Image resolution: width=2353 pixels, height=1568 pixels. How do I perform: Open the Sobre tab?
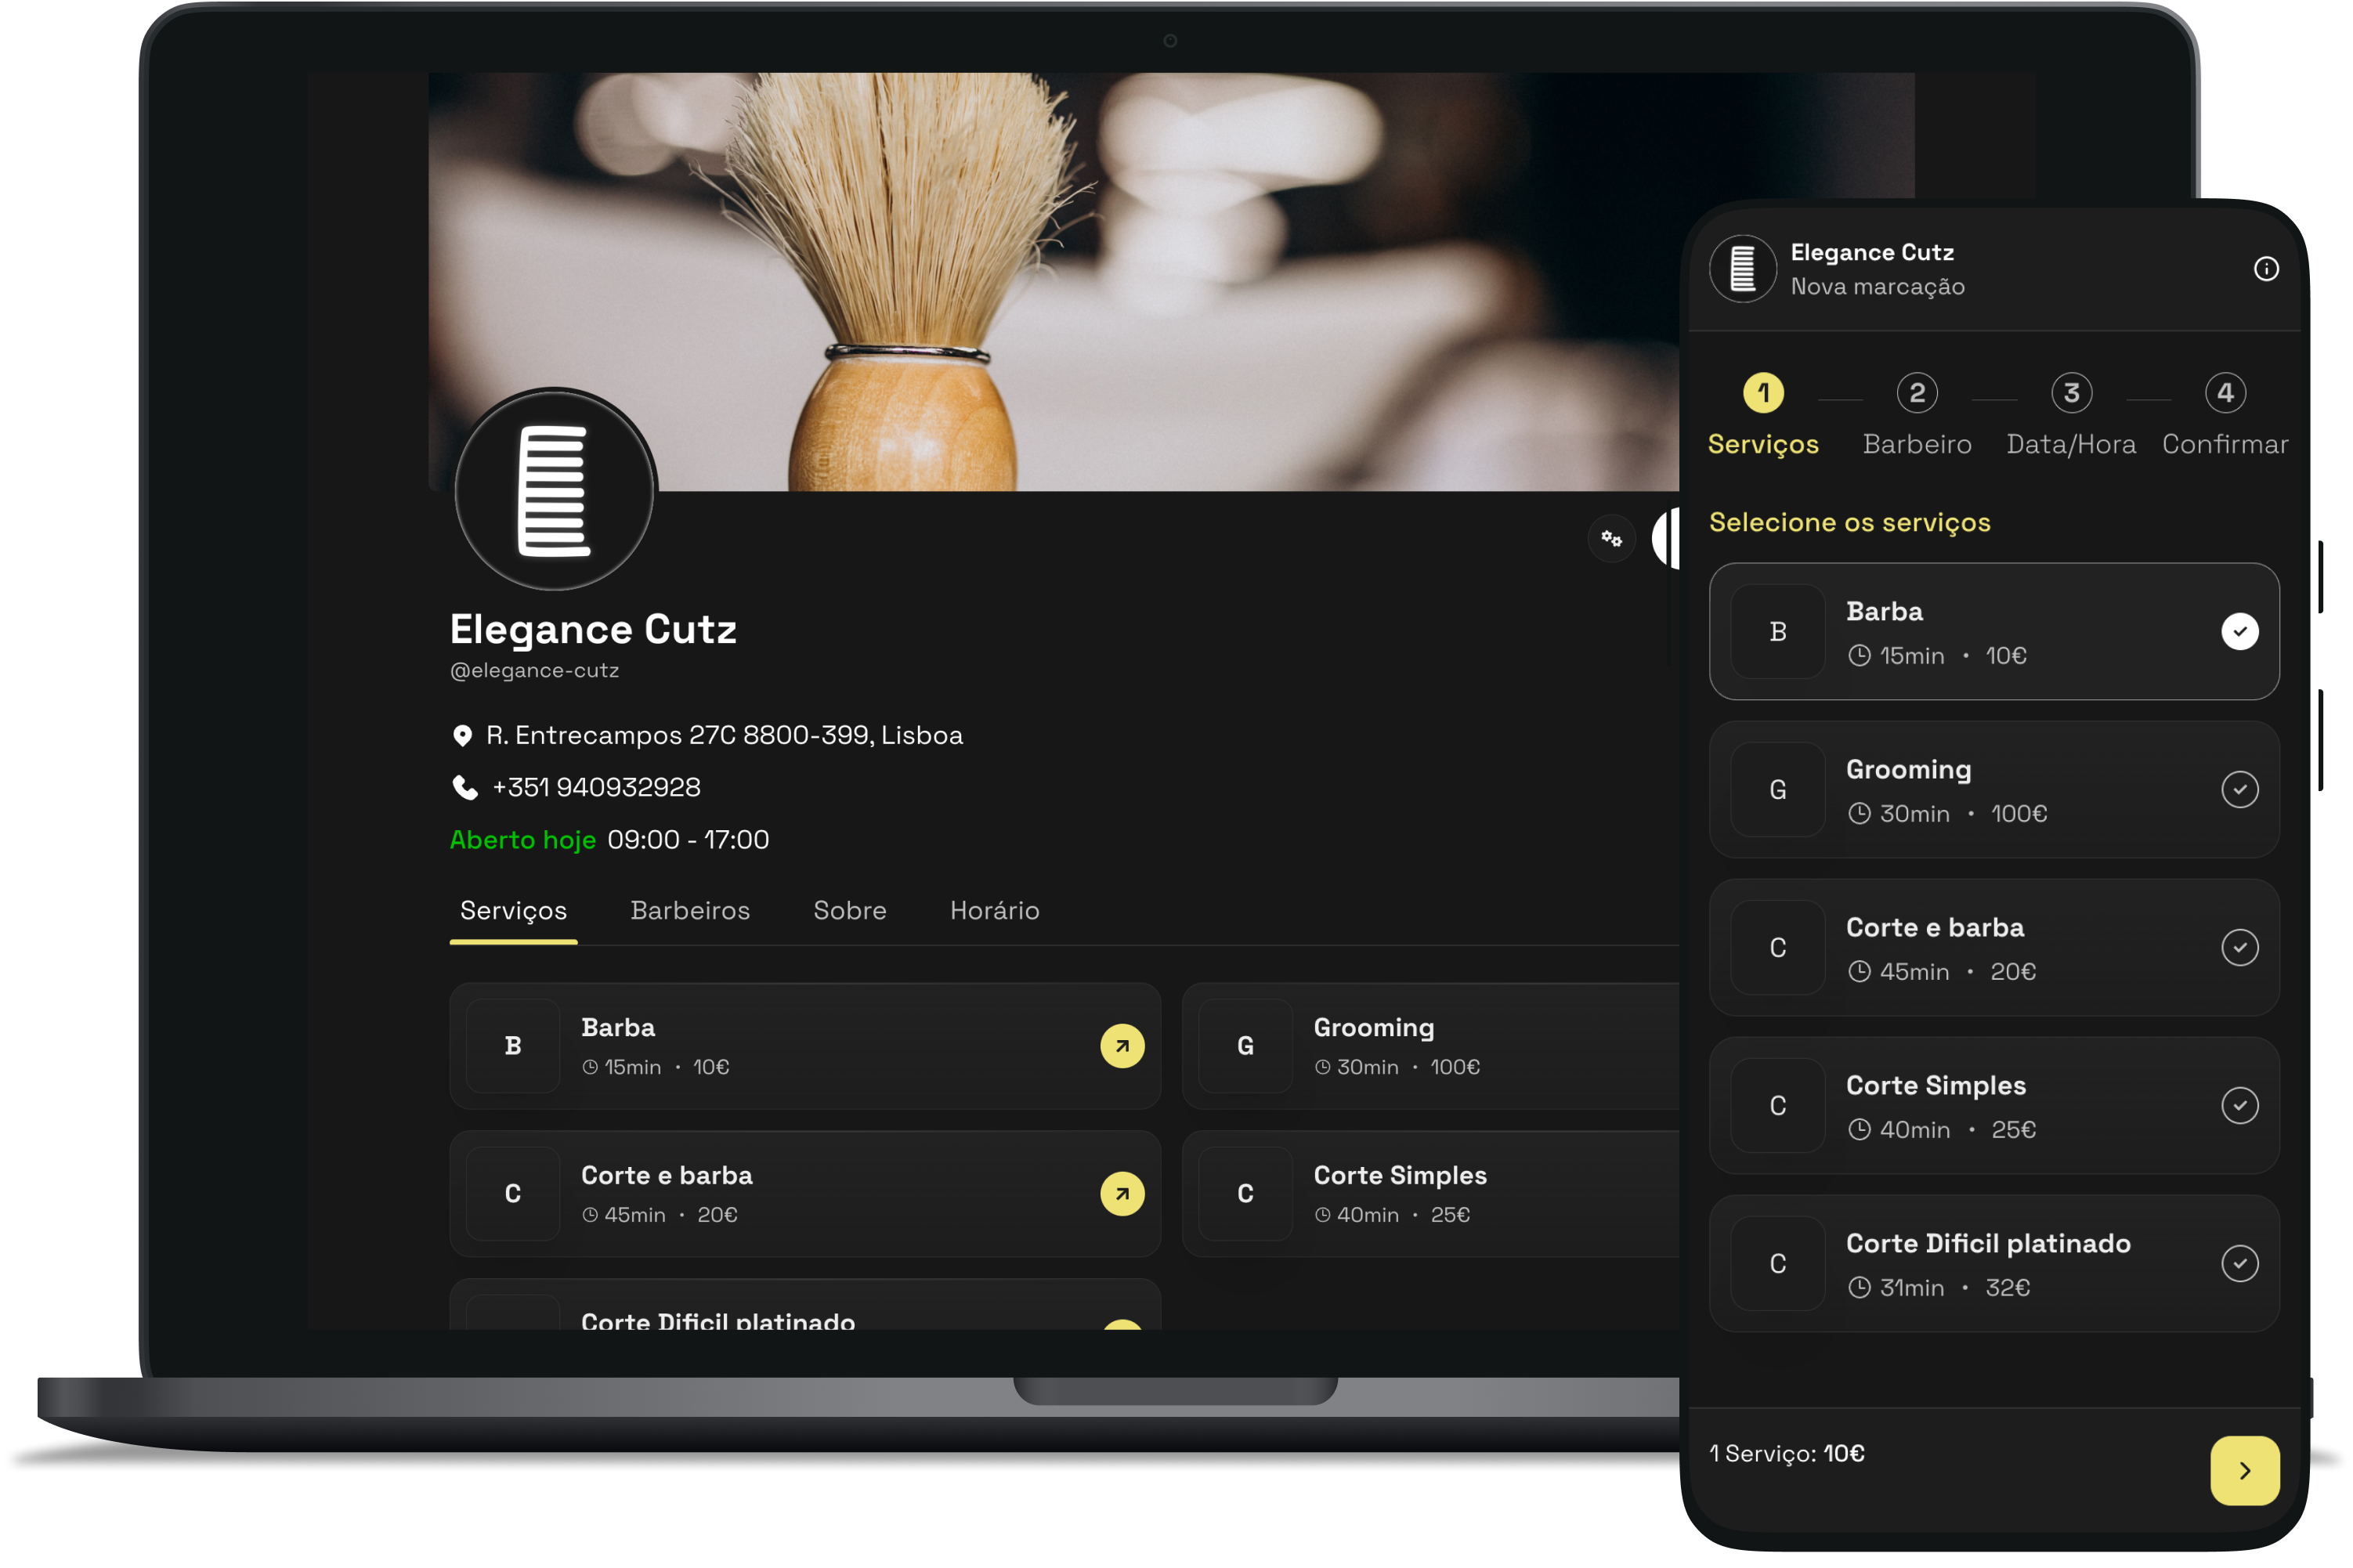point(849,911)
